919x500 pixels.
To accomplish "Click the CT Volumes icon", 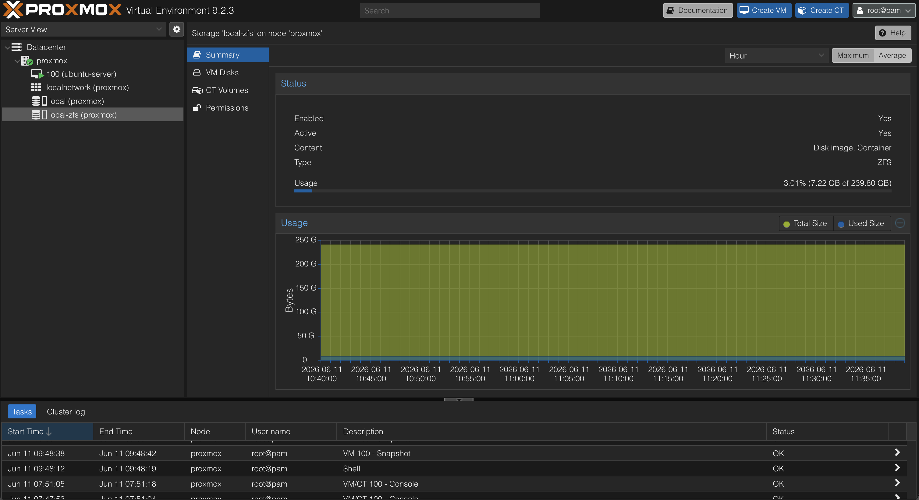I will [x=197, y=90].
